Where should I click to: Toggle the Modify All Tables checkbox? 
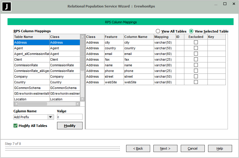click(x=16, y=126)
